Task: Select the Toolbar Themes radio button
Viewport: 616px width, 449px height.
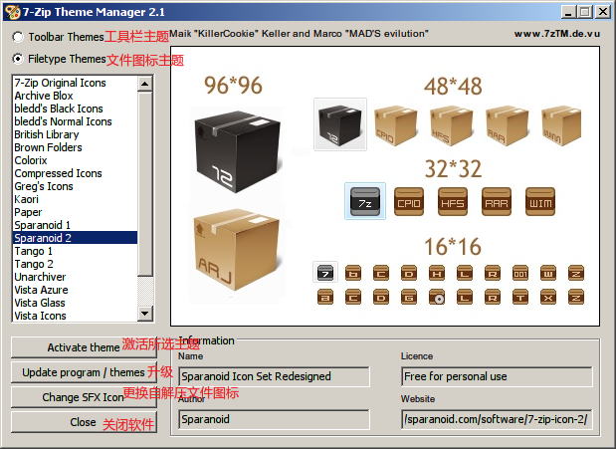Action: pyautogui.click(x=18, y=37)
